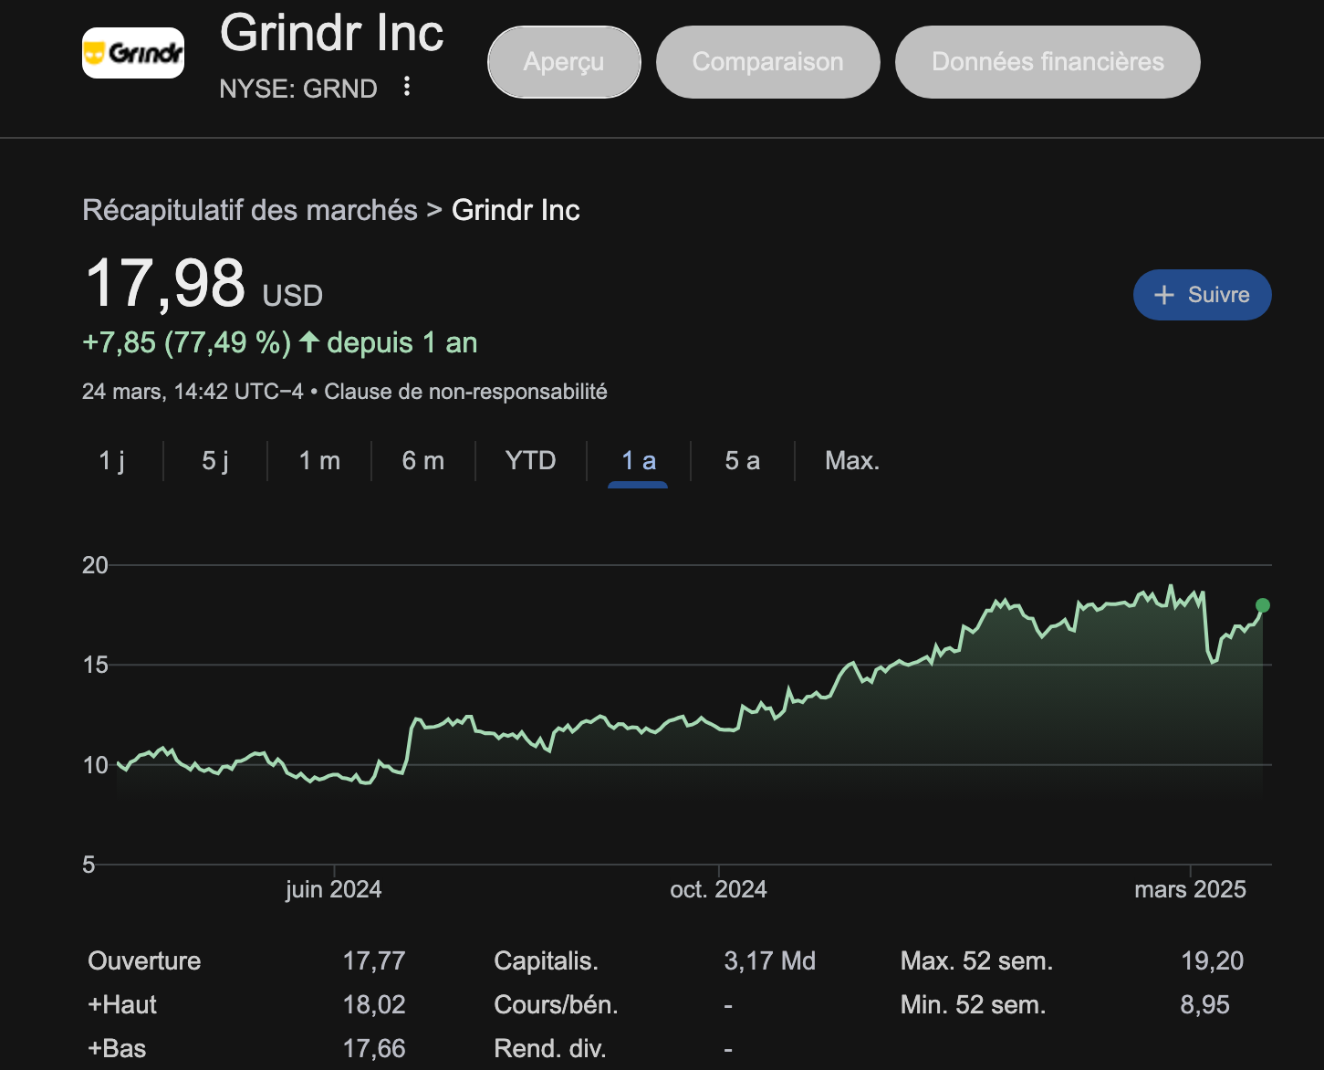Open the three-dot options menu
Image resolution: width=1324 pixels, height=1070 pixels.
407,87
